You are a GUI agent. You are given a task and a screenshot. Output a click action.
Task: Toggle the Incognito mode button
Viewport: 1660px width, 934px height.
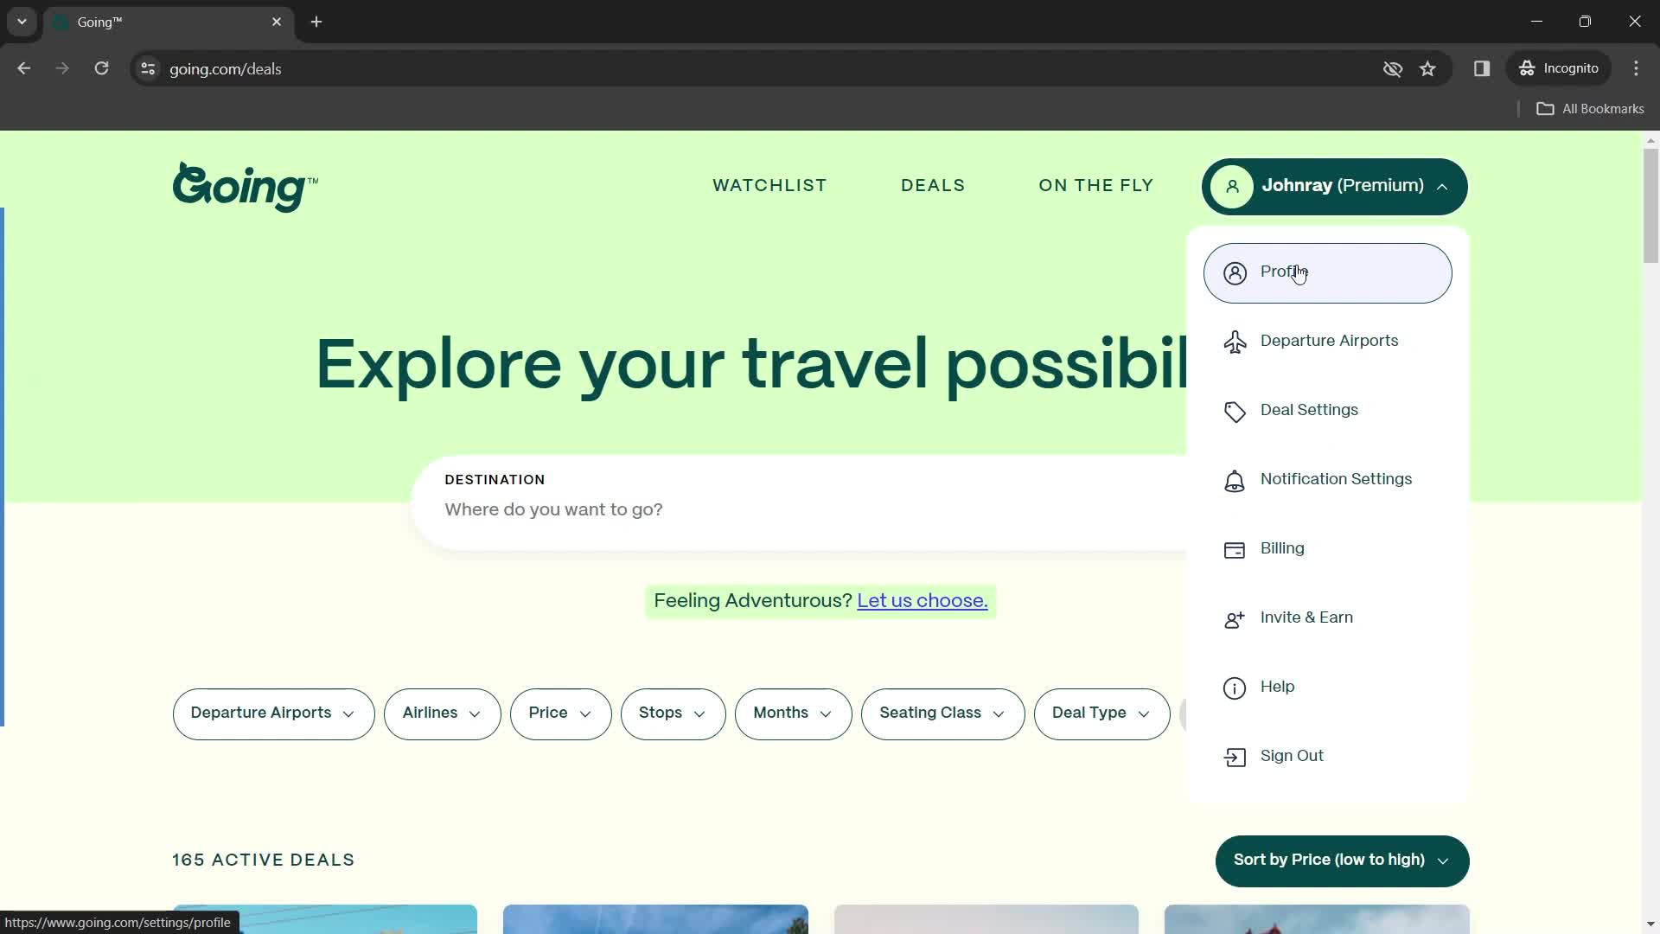tap(1562, 68)
